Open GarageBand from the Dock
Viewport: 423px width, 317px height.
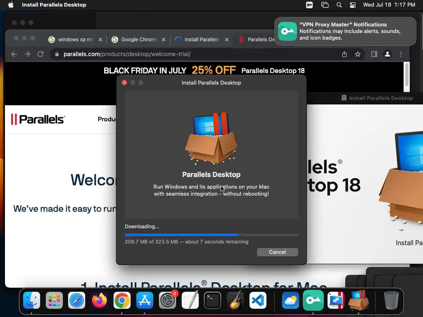tap(235, 300)
